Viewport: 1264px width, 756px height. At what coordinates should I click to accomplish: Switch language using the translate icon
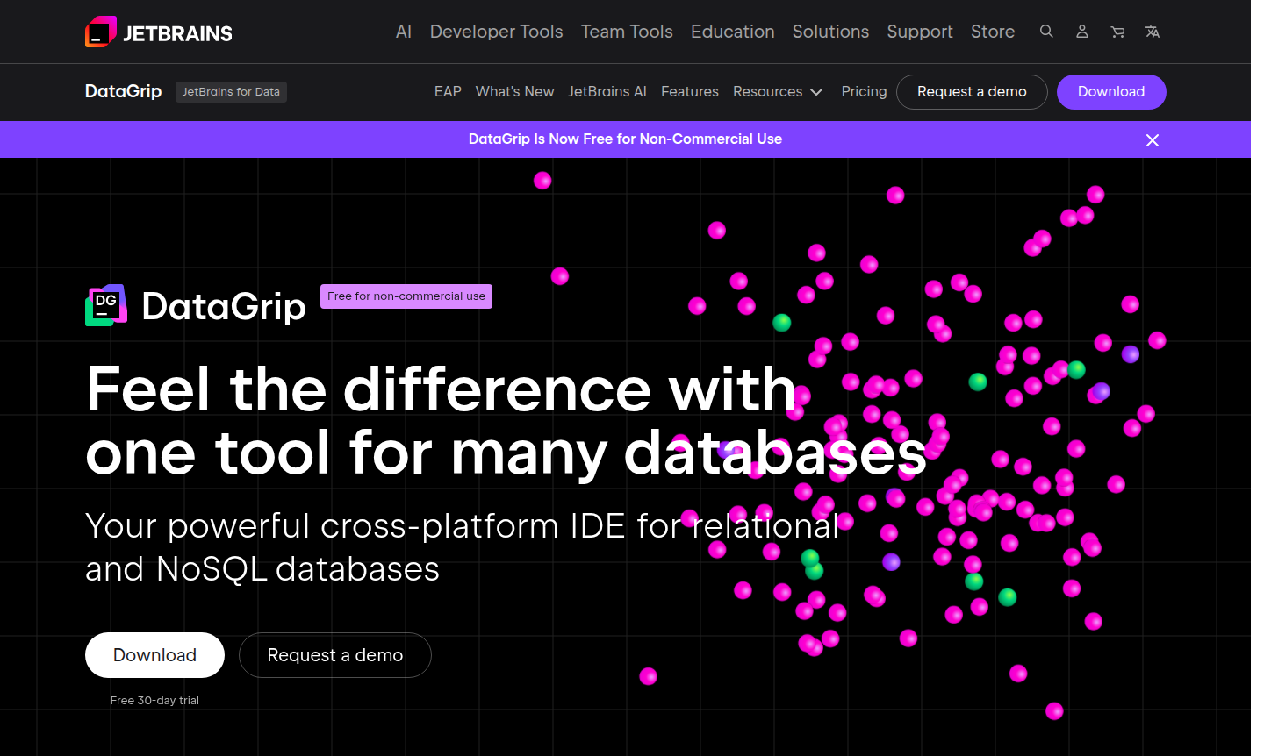[1152, 32]
